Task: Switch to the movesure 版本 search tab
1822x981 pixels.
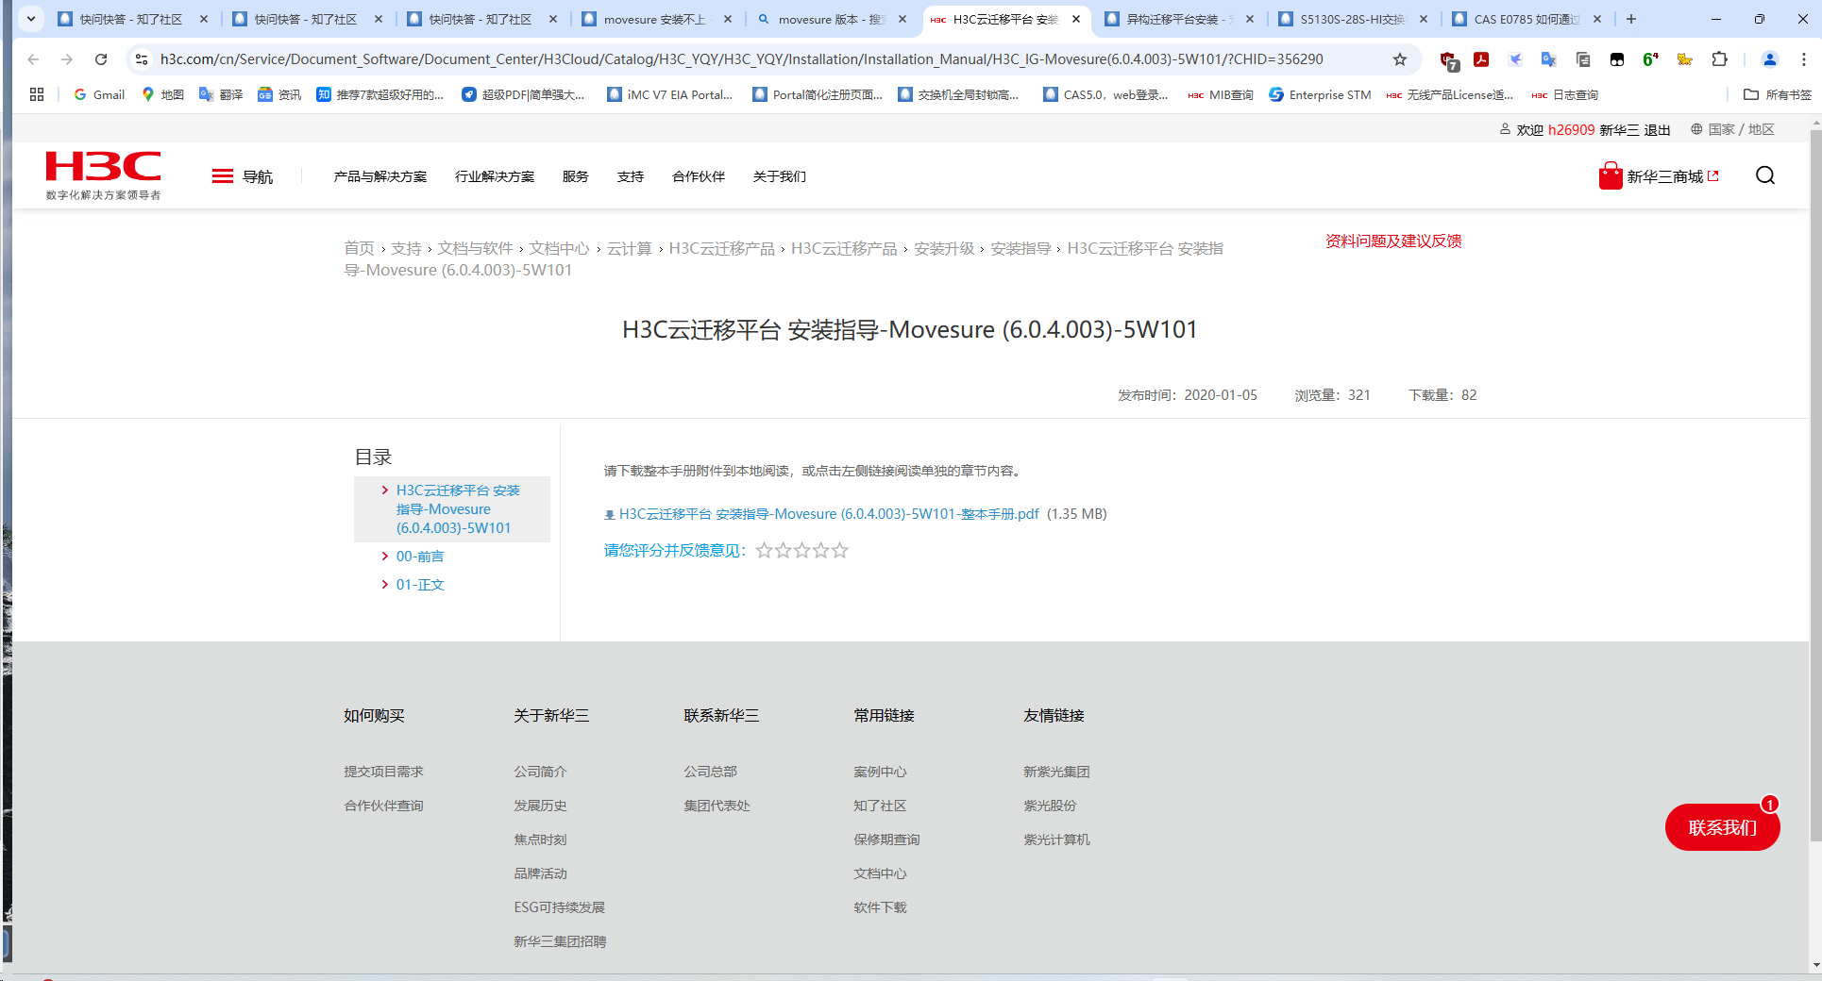Action: click(x=833, y=19)
